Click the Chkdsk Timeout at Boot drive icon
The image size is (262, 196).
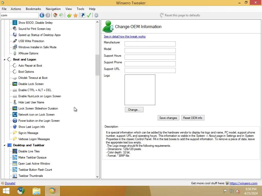point(15,78)
